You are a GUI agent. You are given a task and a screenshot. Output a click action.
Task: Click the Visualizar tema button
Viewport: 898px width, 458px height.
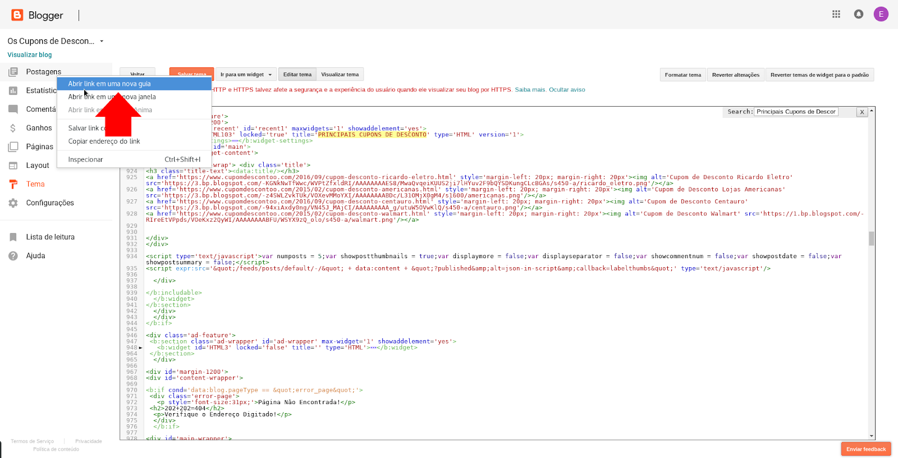pyautogui.click(x=340, y=74)
